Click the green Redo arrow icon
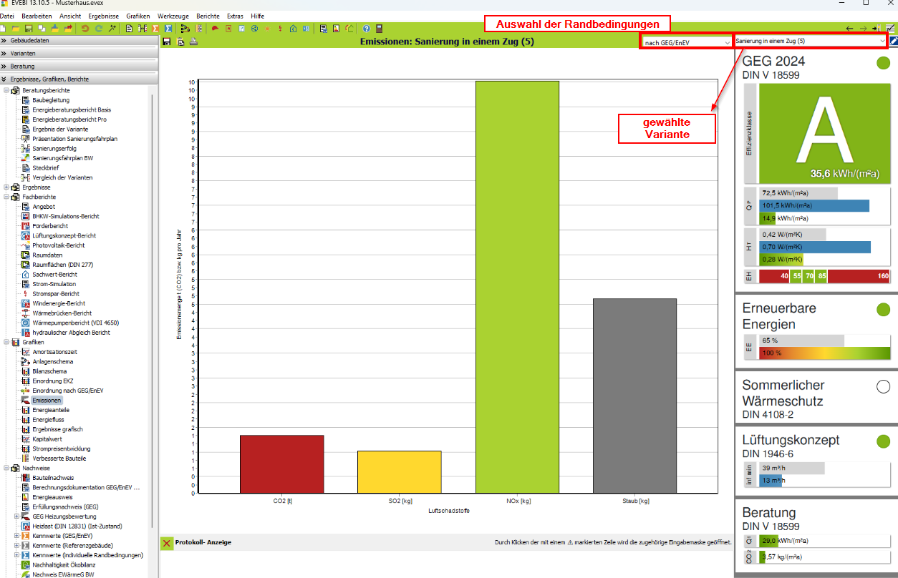The image size is (898, 578). (x=98, y=29)
